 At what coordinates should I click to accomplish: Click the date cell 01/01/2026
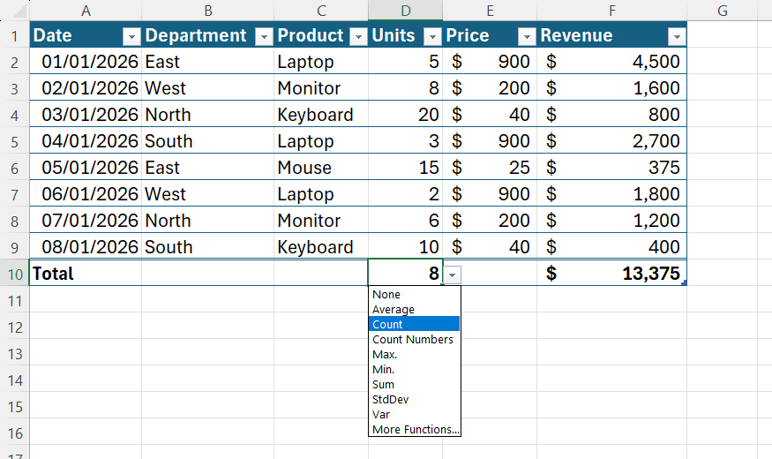[x=86, y=62]
